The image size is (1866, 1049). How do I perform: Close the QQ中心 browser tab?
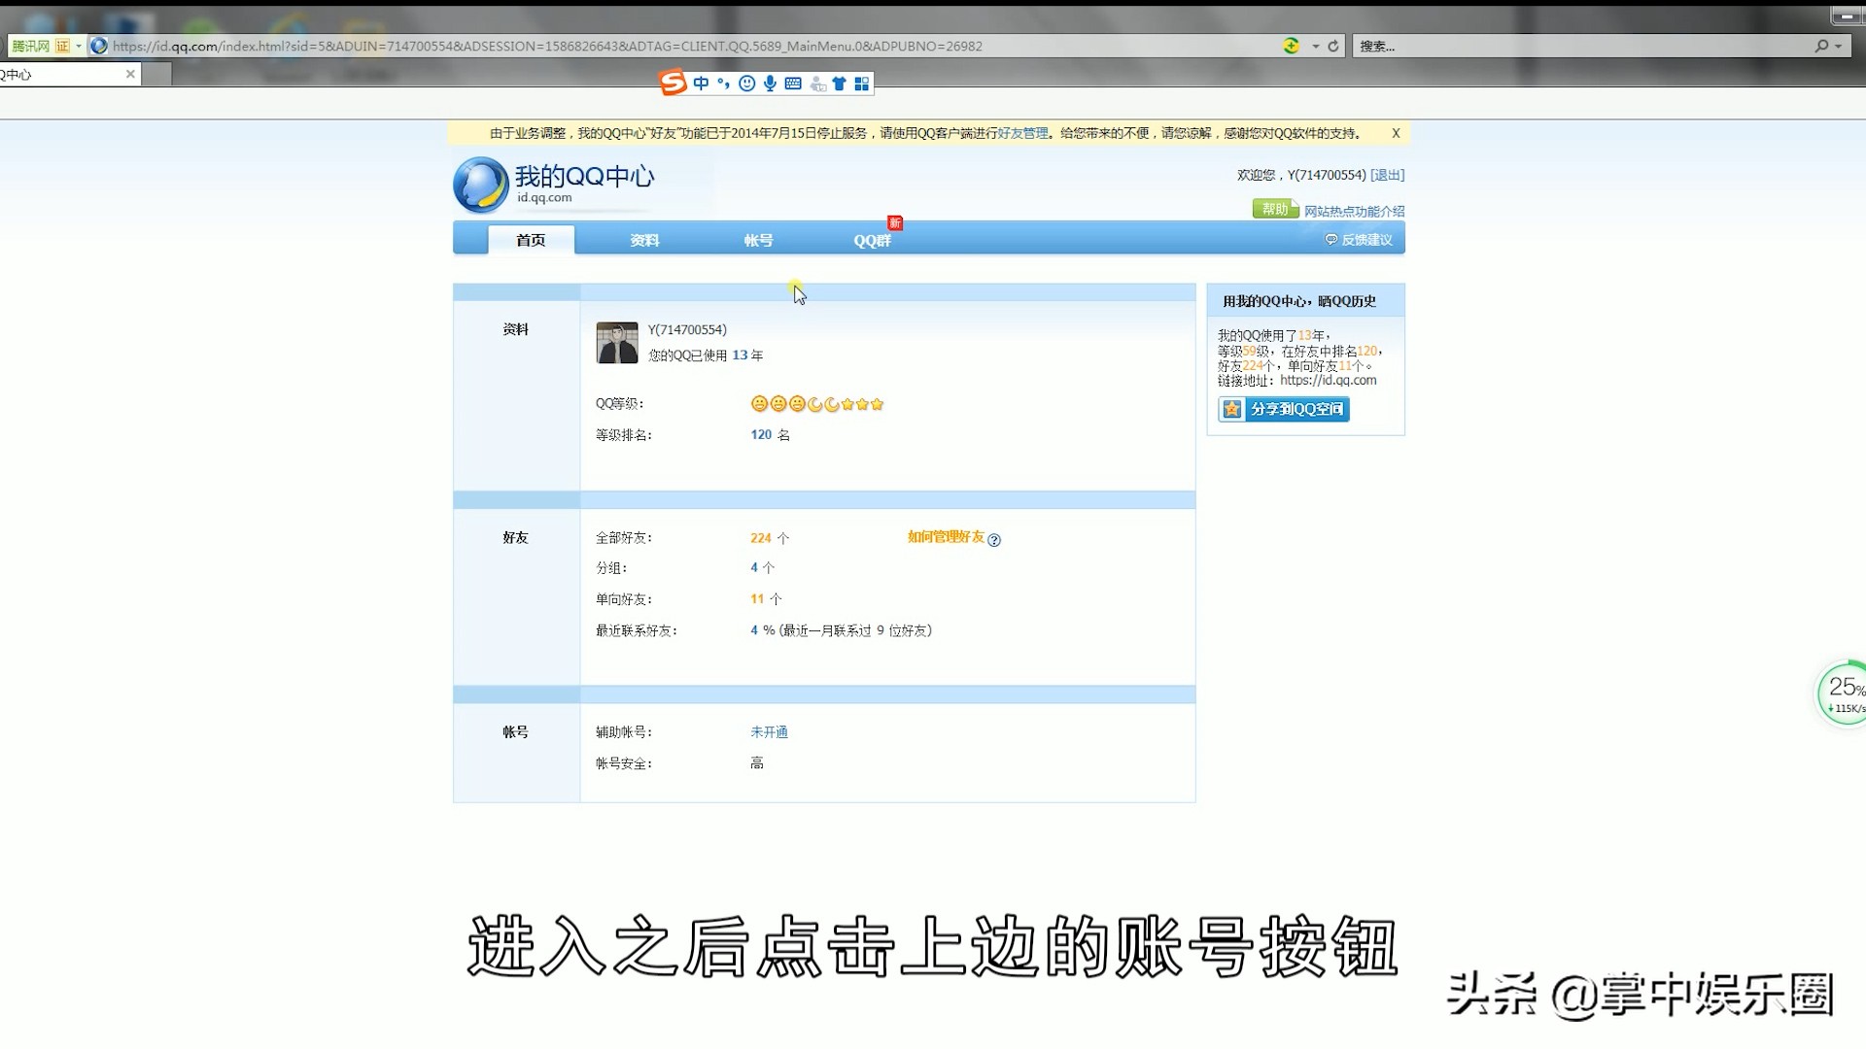point(130,74)
